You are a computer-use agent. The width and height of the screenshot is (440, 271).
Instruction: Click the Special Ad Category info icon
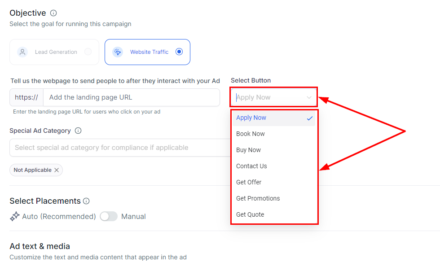[x=78, y=131]
